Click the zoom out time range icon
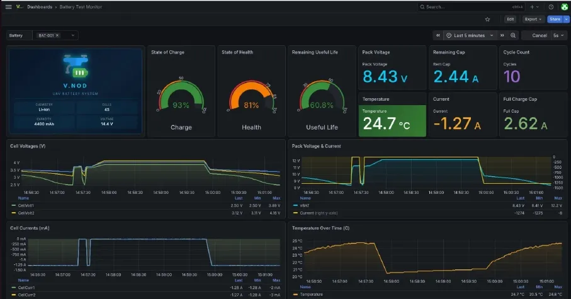The image size is (571, 299). [513, 35]
